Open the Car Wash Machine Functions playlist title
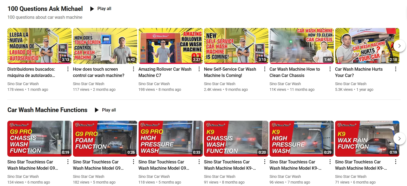This screenshot has width=407, height=186. coord(47,110)
